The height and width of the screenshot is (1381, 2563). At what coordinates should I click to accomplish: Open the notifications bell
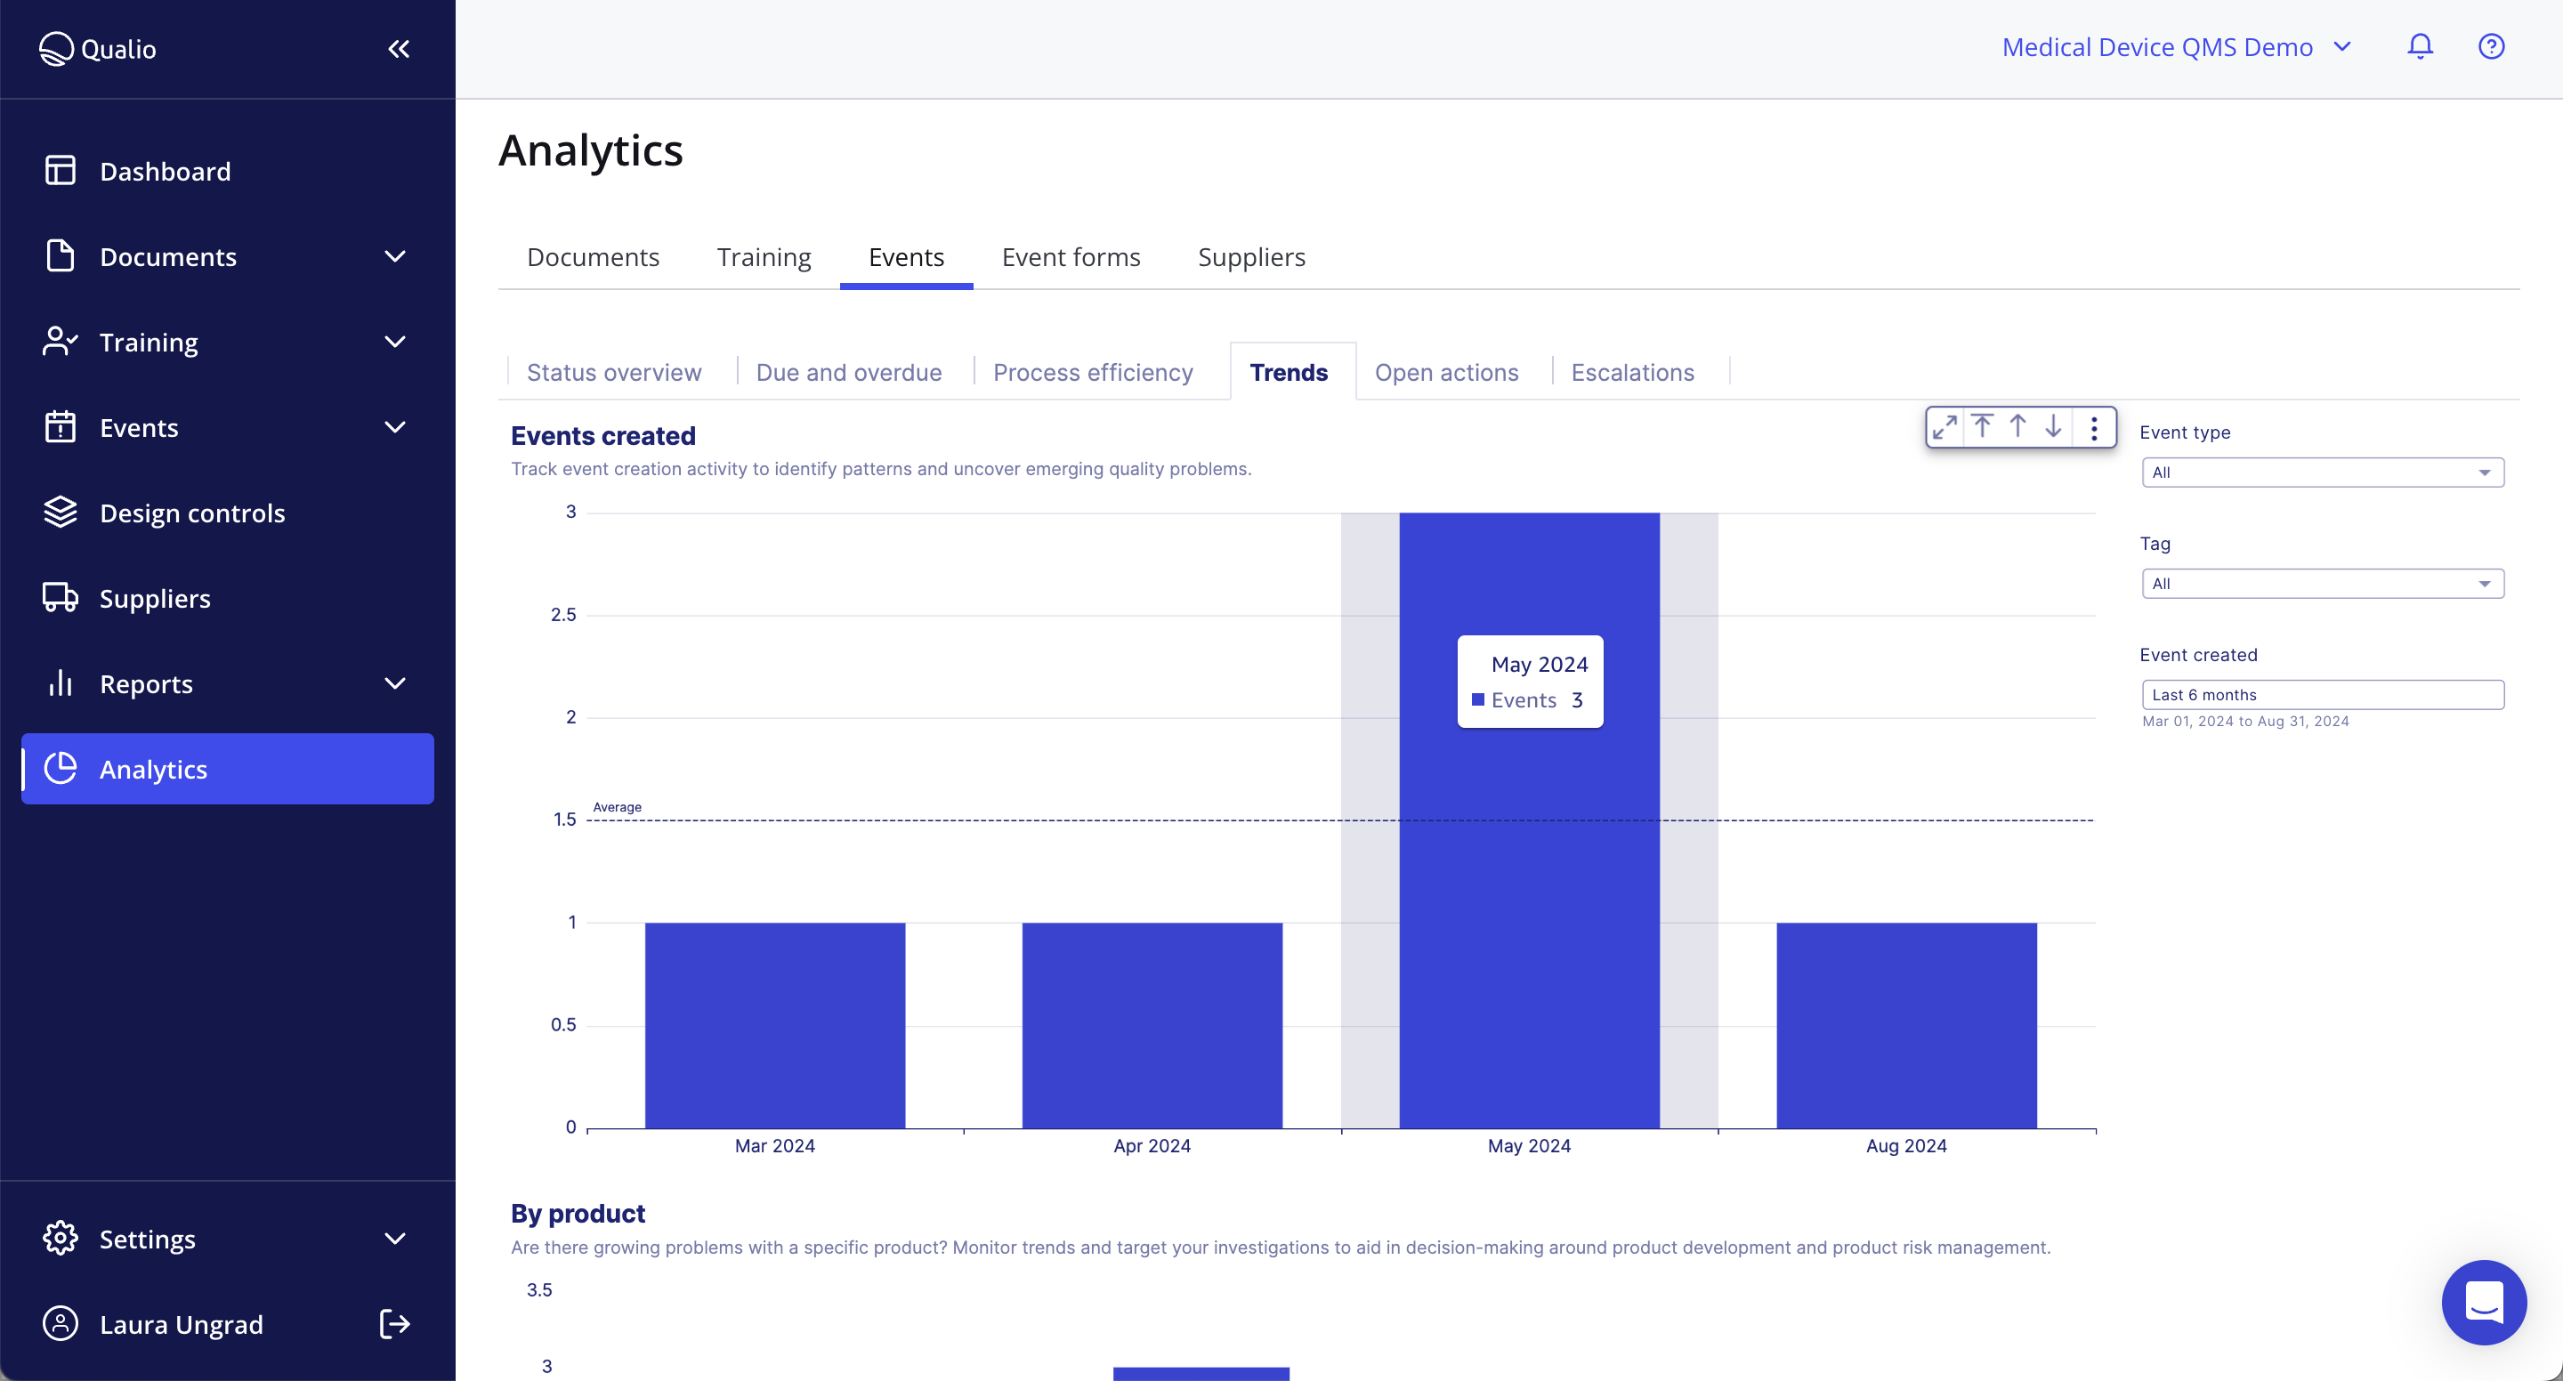2420,45
